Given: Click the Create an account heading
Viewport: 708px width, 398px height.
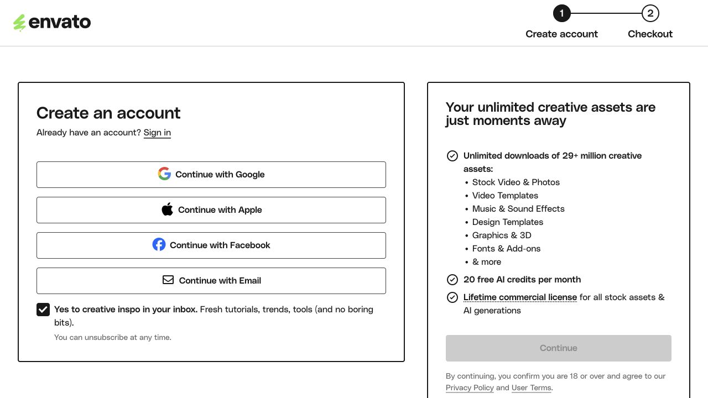Looking at the screenshot, I should tap(108, 113).
